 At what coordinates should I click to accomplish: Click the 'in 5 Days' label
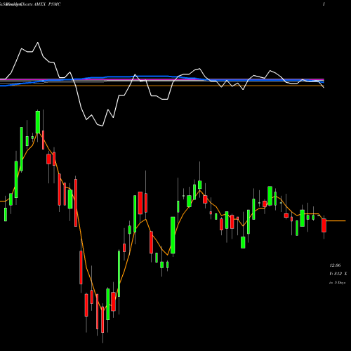click(337, 282)
